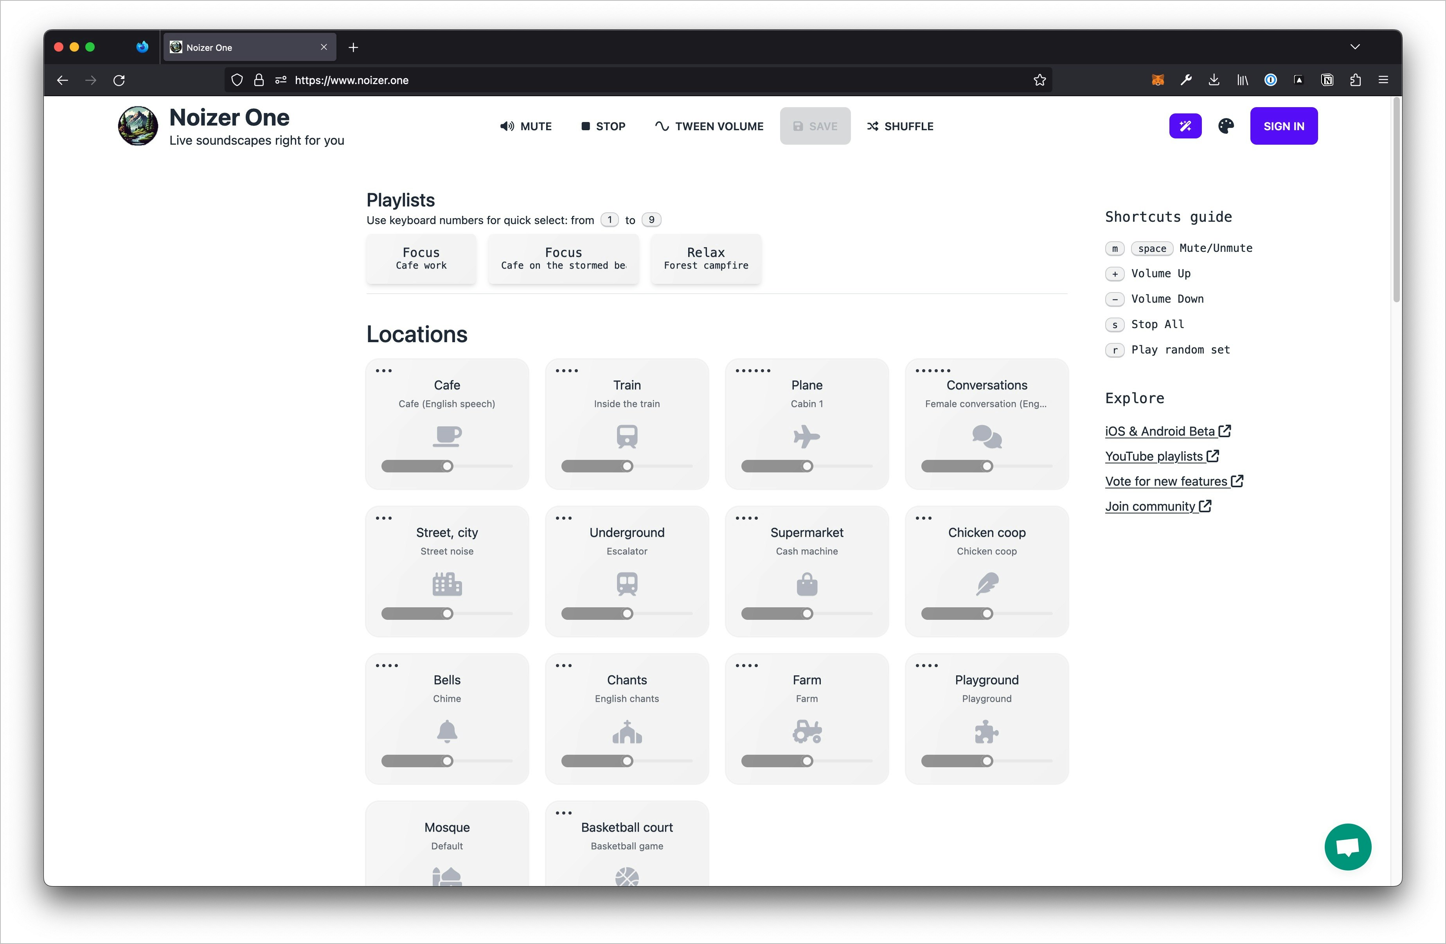Open Bells sound variants dots

tap(387, 666)
